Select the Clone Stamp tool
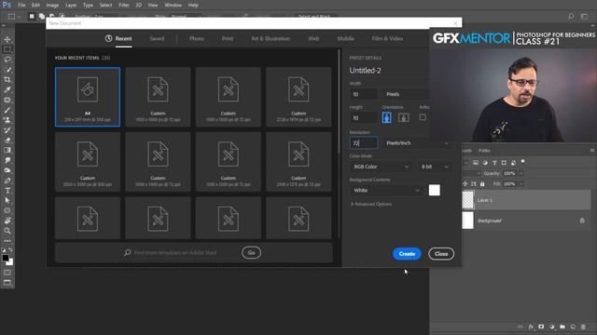The image size is (597, 335). click(7, 120)
